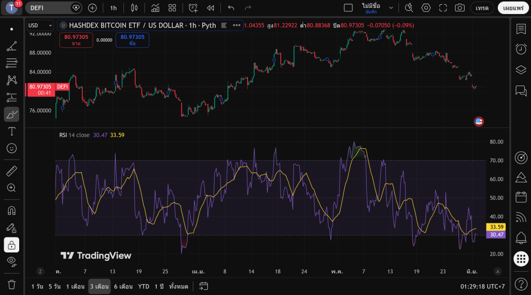Open the alerts panel clock icon
Viewport: 531px width, 295px height.
click(521, 49)
